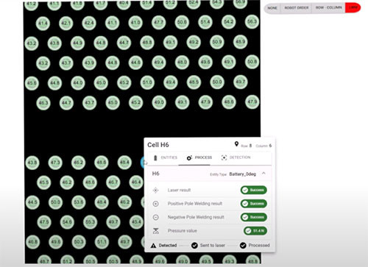
Task: Select the cell showing 50.6
Action: pyautogui.click(x=182, y=22)
